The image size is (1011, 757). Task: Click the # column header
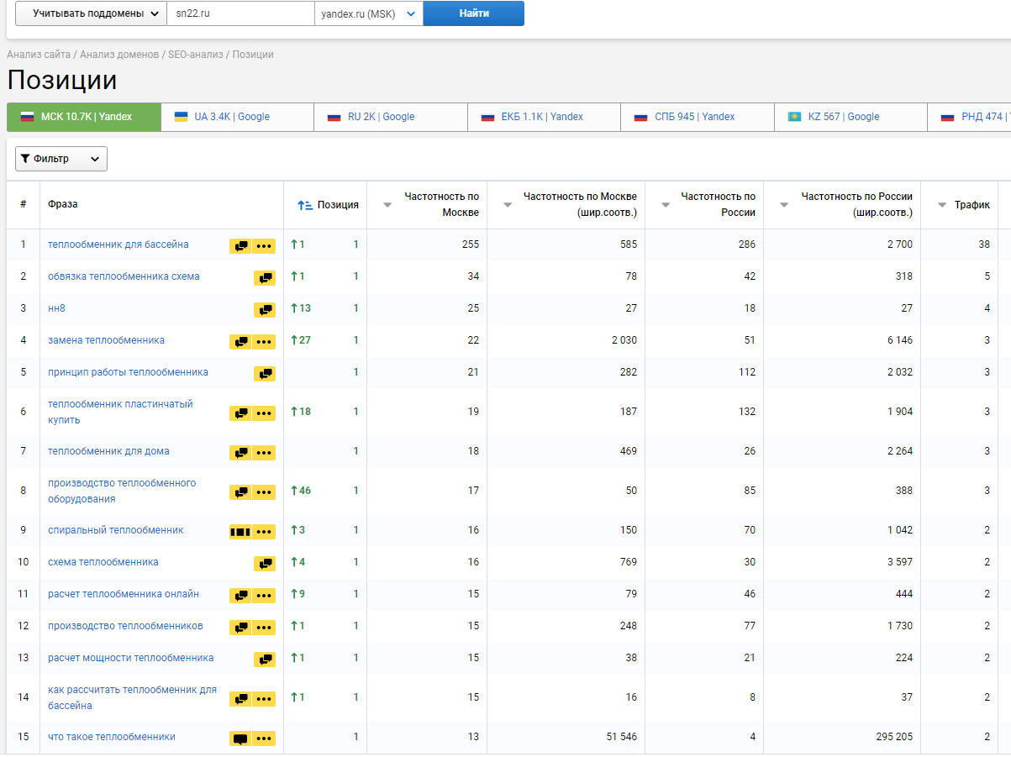tap(24, 205)
